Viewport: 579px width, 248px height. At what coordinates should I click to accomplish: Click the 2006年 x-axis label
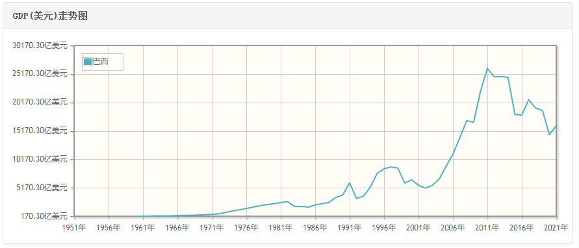tap(453, 228)
